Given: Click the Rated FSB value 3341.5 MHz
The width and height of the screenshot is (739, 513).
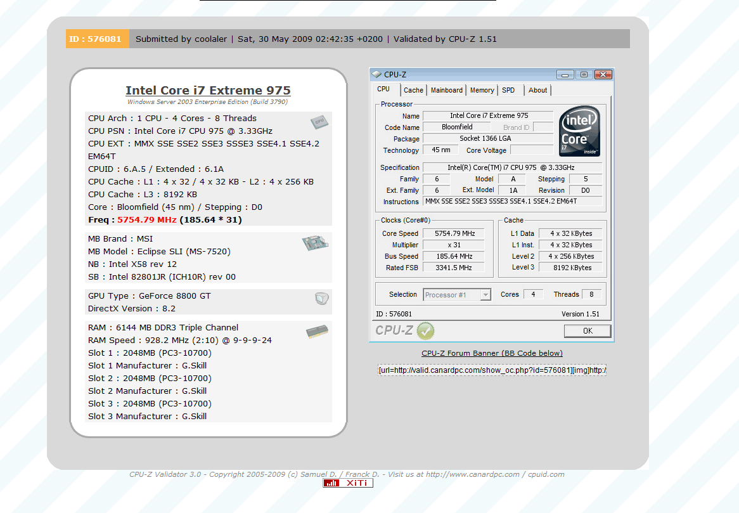Looking at the screenshot, I should click(453, 268).
